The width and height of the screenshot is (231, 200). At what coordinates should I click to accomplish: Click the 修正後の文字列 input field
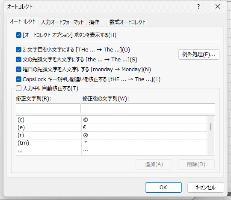pos(148,108)
